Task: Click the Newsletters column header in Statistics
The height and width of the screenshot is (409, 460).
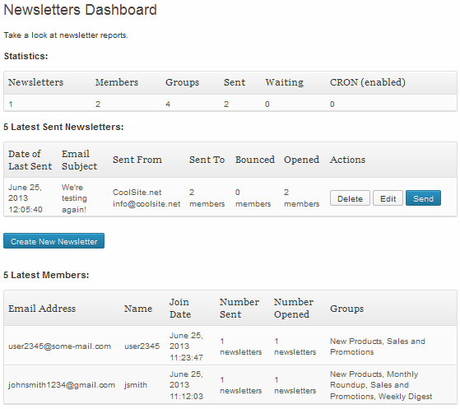Action: [35, 82]
